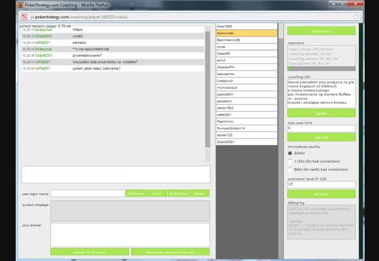Click the site icon beside the address bar
379x261 pixels.
pyautogui.click(x=24, y=17)
